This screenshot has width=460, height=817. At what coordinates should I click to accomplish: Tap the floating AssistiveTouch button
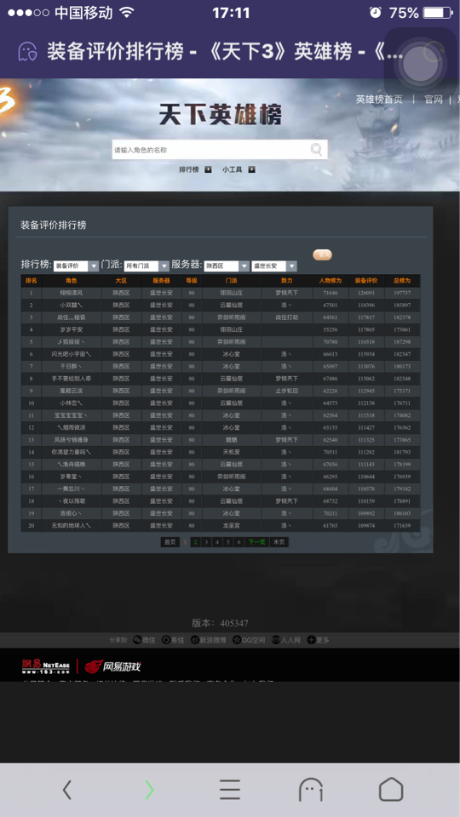420,65
